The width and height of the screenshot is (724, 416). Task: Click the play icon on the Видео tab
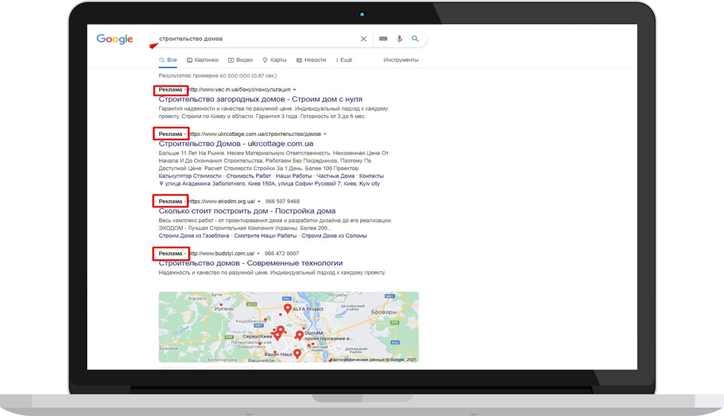coord(231,60)
